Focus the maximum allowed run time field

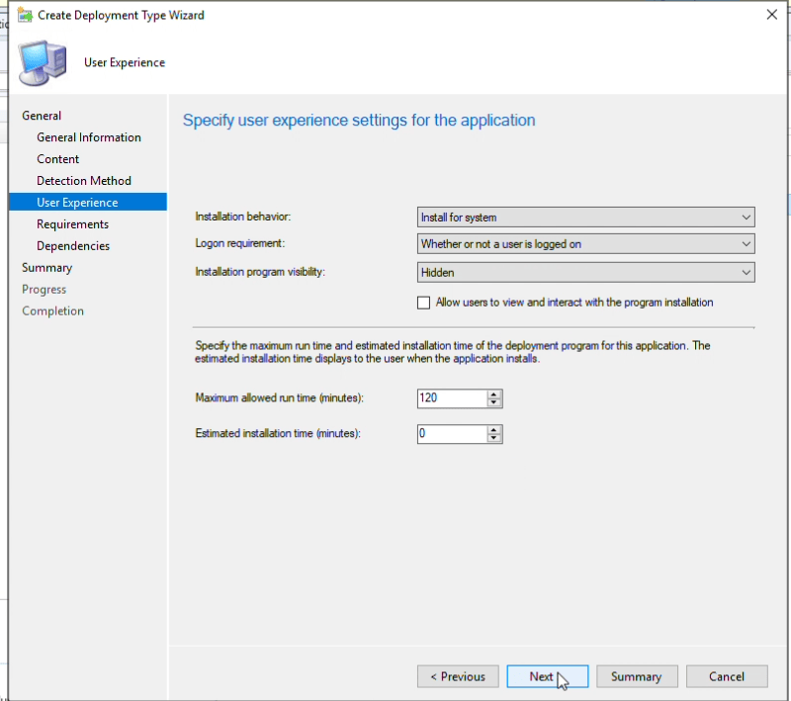pos(453,398)
